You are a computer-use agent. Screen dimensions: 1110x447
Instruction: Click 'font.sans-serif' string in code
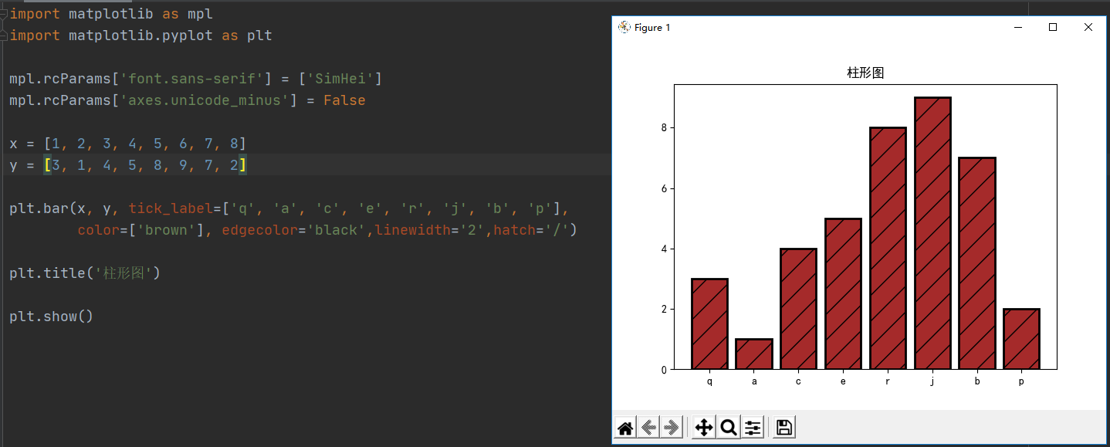191,79
